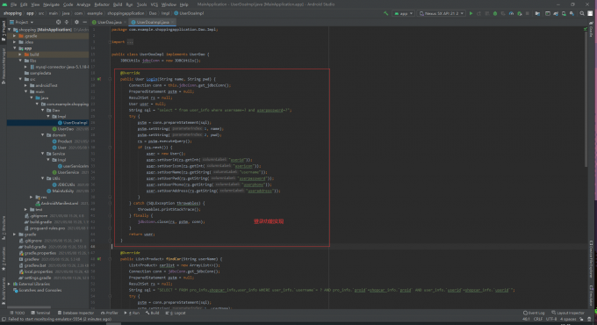Click the editor vertical scrollbar

[x=586, y=99]
